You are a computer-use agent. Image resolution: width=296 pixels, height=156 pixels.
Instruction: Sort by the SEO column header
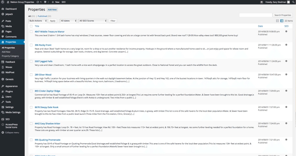[286, 26]
